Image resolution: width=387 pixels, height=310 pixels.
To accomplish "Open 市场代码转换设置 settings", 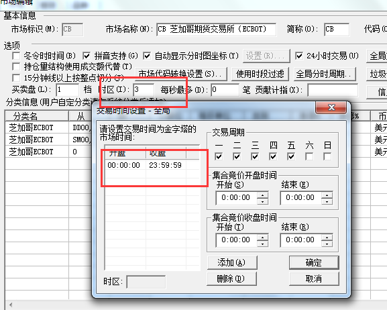I will (181, 74).
